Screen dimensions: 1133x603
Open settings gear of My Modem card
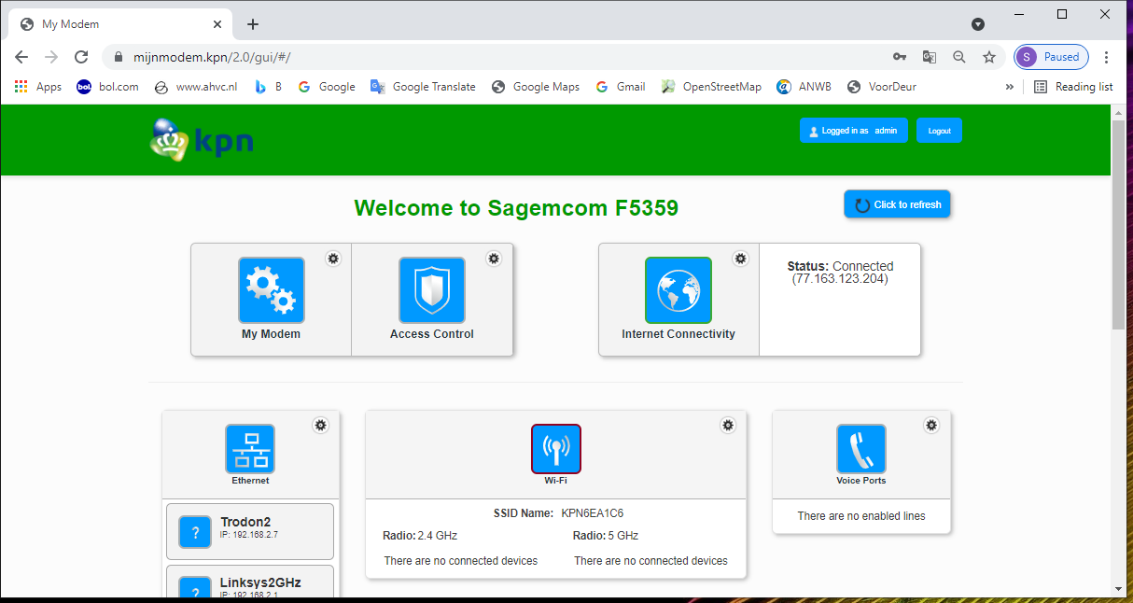333,259
